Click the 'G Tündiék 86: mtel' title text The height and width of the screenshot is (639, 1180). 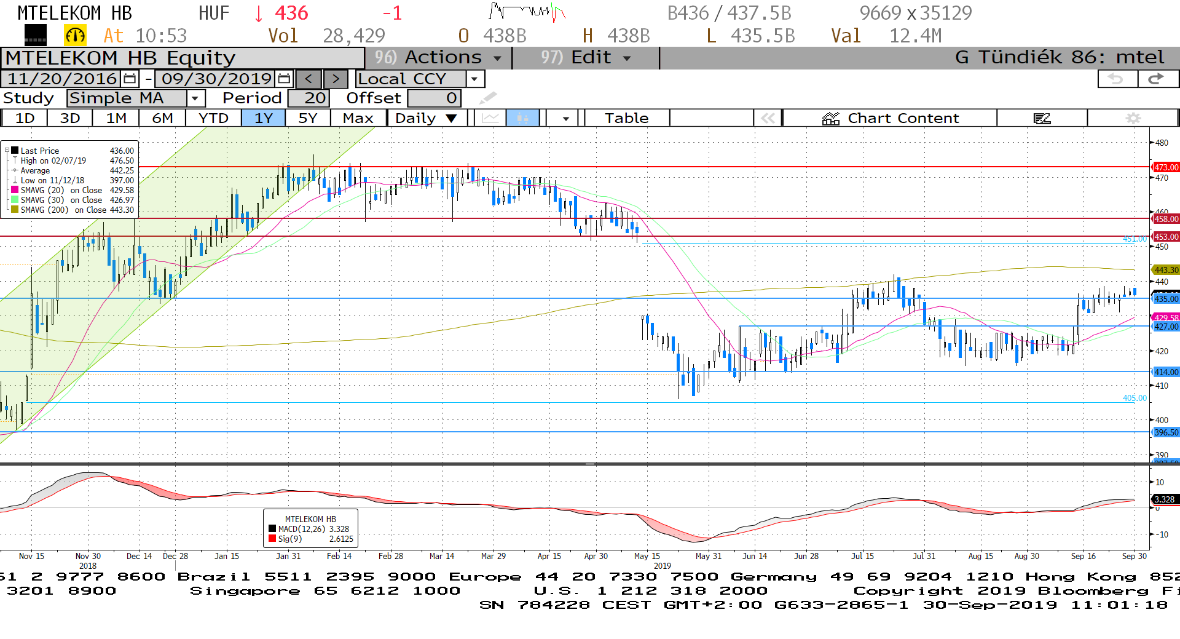pyautogui.click(x=1060, y=57)
